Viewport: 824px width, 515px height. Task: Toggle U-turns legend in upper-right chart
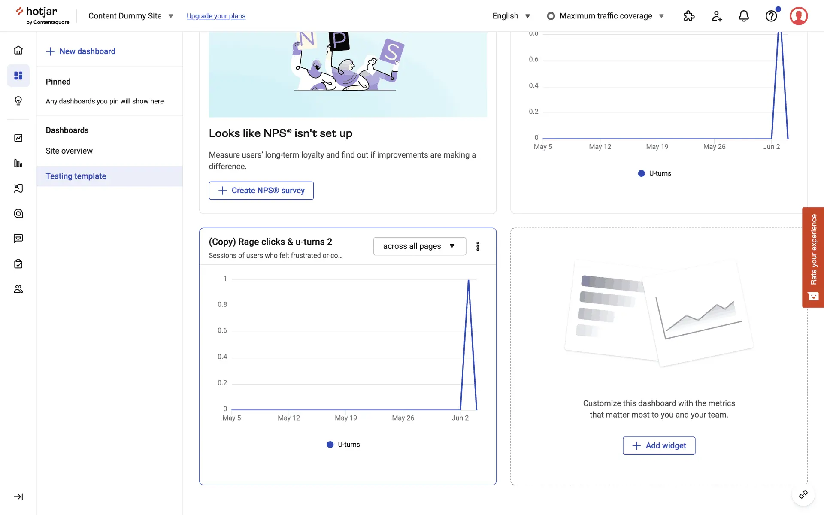654,173
